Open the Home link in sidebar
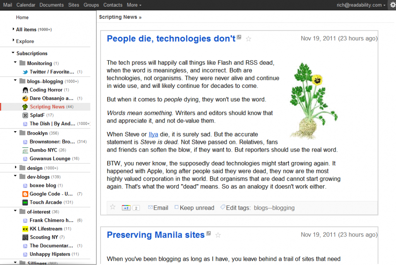Image resolution: width=396 pixels, height=265 pixels. 22,17
